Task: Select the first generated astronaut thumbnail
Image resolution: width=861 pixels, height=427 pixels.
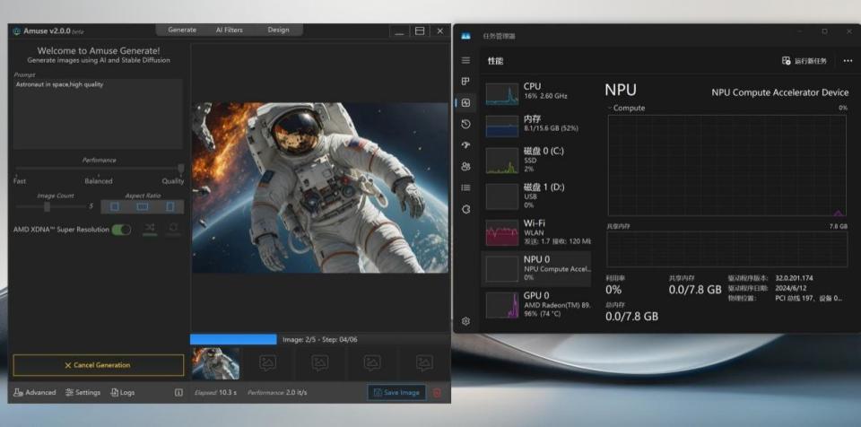Action: [x=216, y=362]
